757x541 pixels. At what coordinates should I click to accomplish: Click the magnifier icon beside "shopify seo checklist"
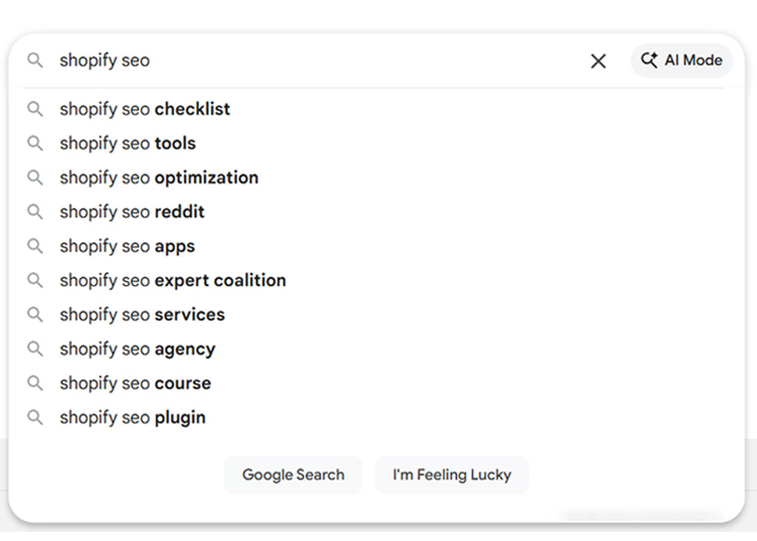(x=35, y=109)
